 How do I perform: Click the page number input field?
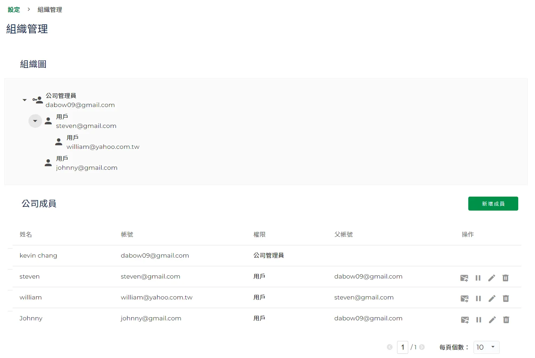click(x=403, y=347)
